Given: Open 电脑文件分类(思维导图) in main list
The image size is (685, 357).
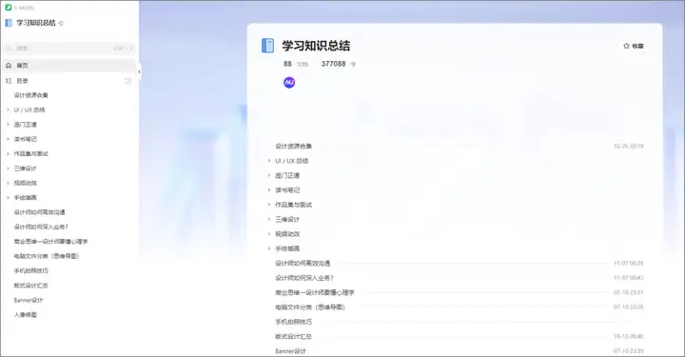Looking at the screenshot, I should click(310, 307).
